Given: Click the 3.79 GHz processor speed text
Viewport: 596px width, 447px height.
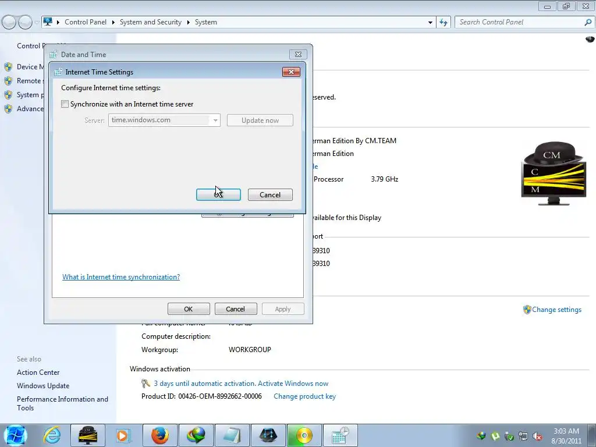Looking at the screenshot, I should point(384,179).
